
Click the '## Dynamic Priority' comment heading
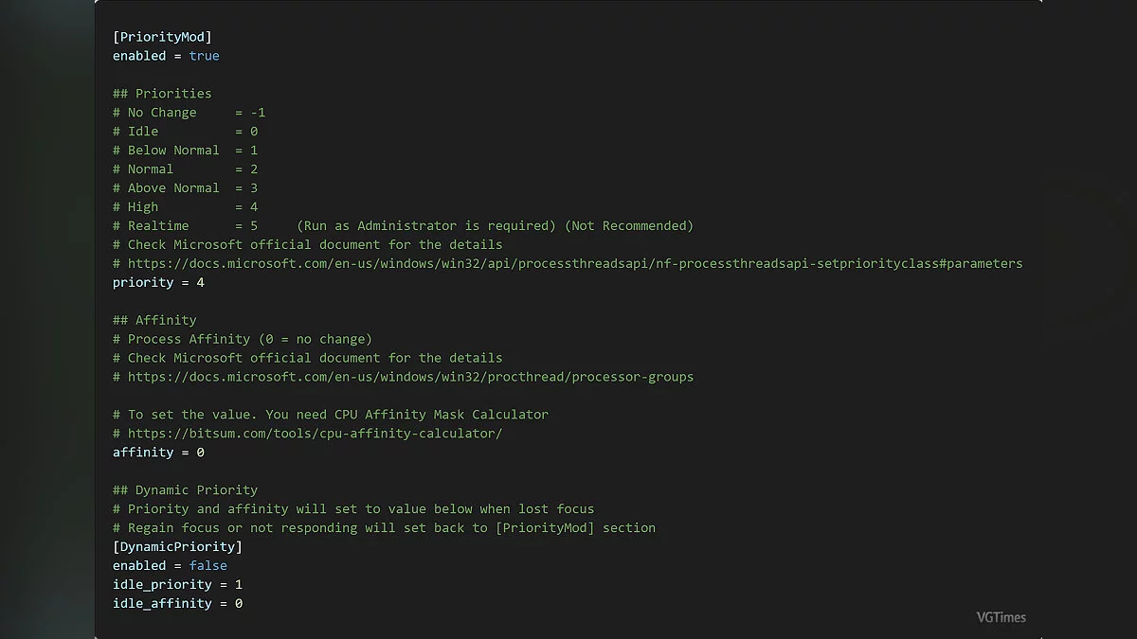[185, 490]
